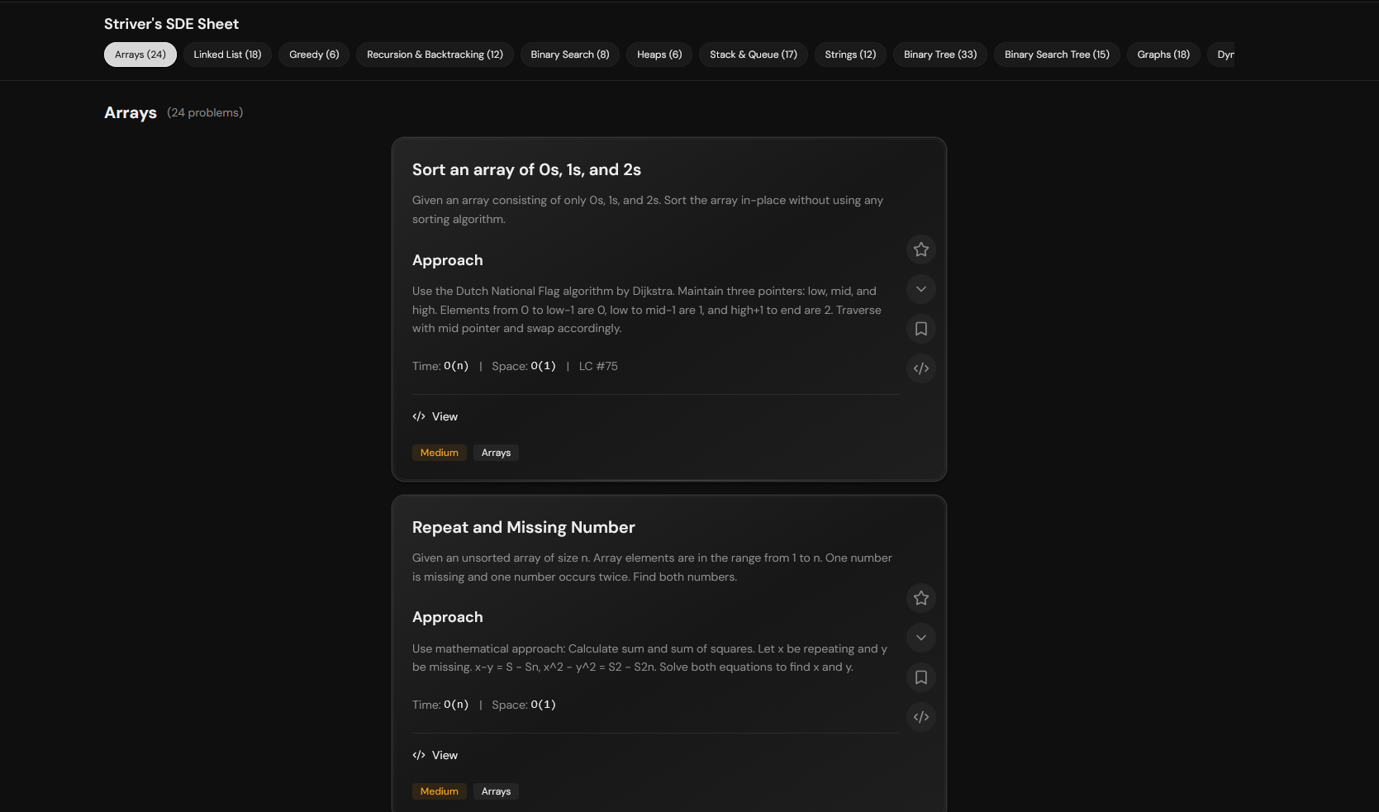Open the Heaps (6) tab
Viewport: 1379px width, 812px height.
point(659,55)
